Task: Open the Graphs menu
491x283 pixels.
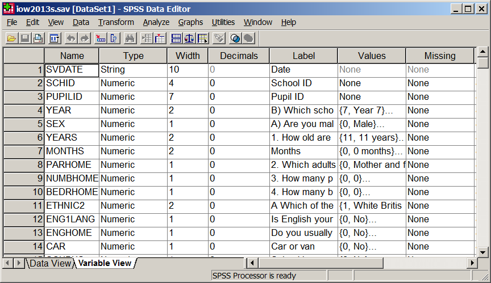Action: coord(190,23)
